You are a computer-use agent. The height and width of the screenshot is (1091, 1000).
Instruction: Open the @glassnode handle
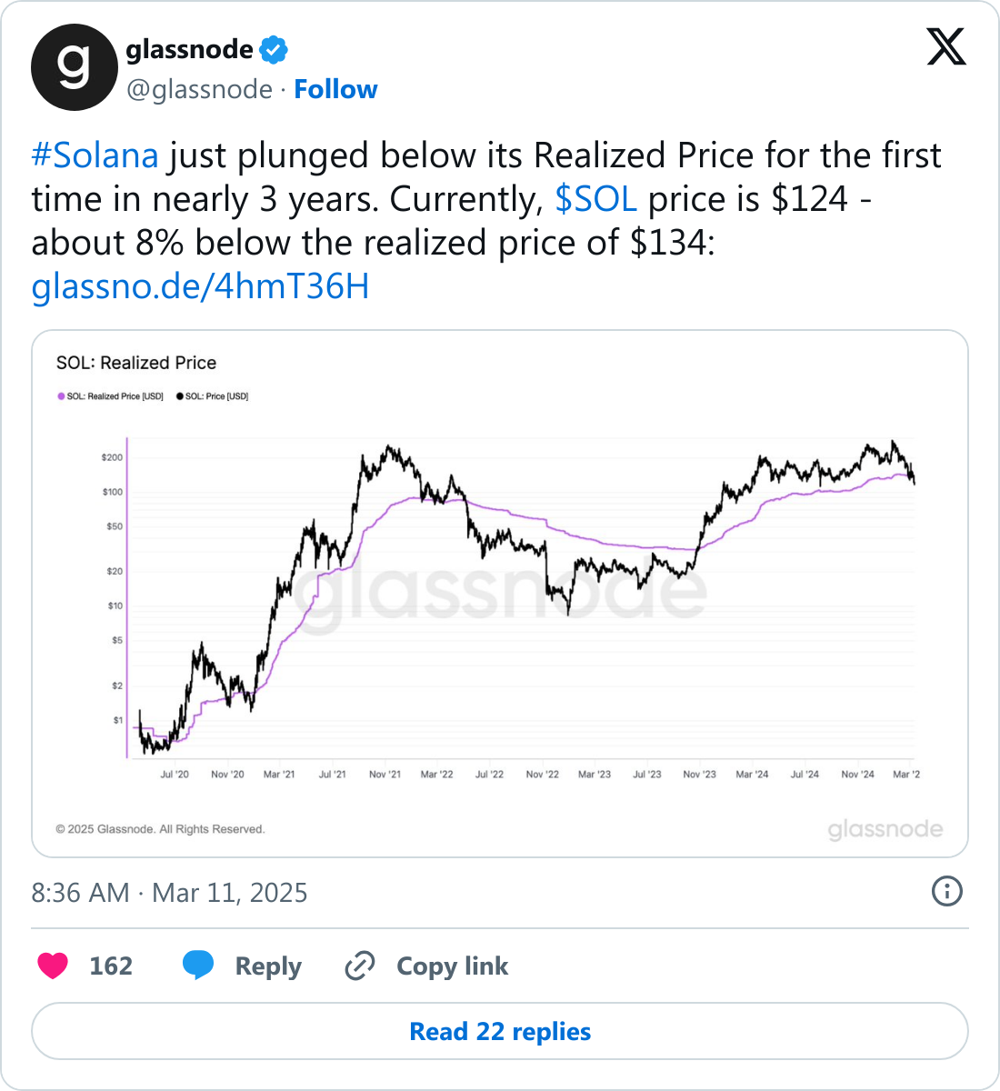point(199,89)
